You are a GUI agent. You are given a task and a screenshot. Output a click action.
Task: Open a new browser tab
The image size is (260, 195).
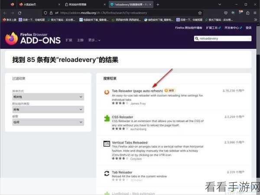[x=158, y=5]
